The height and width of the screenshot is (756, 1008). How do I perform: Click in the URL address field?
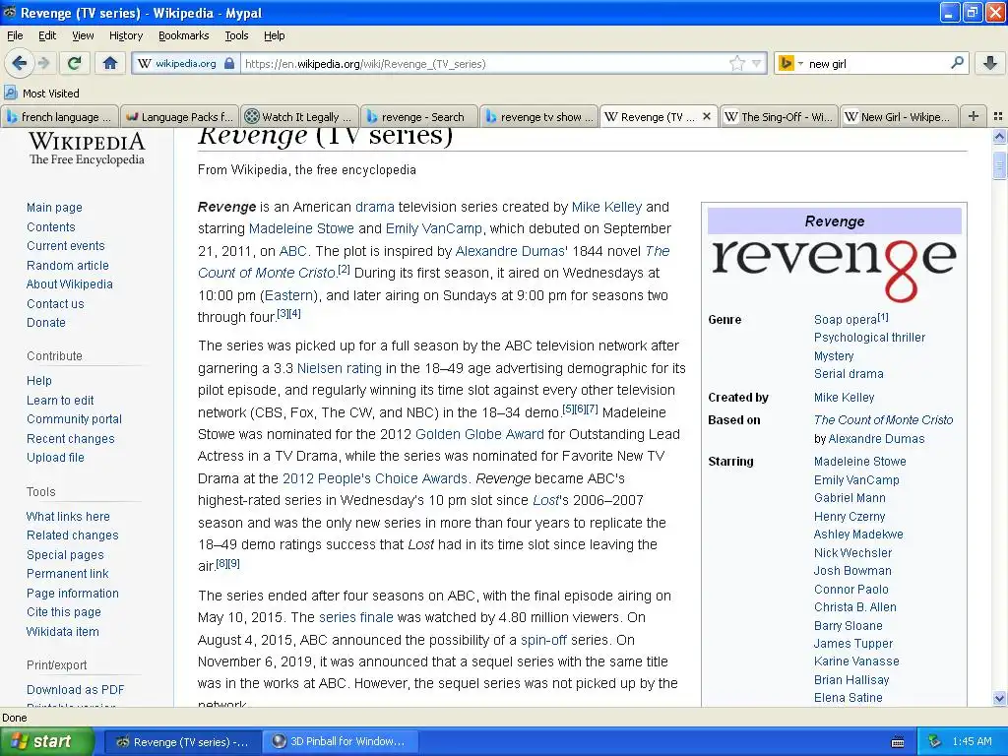tap(485, 64)
